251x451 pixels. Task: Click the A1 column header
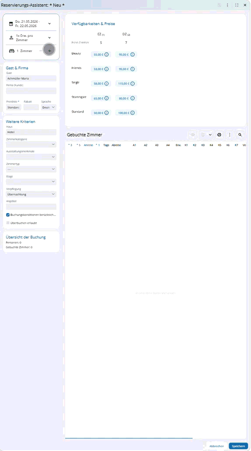pyautogui.click(x=134, y=145)
